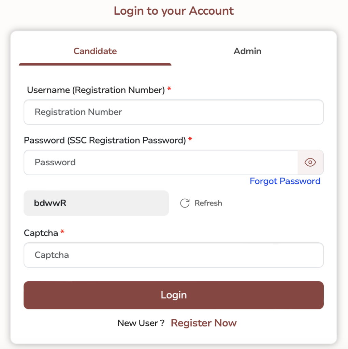The width and height of the screenshot is (348, 349).
Task: Click the Refresh text label
Action: [x=208, y=203]
